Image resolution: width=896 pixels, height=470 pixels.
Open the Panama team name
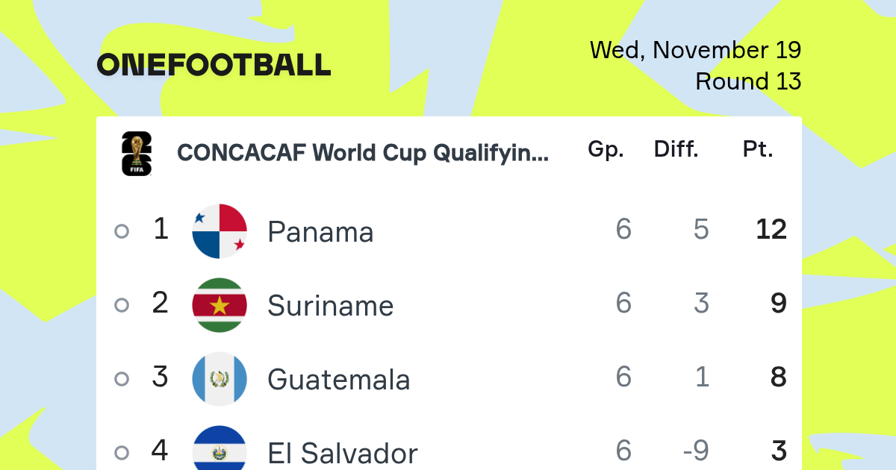(320, 232)
